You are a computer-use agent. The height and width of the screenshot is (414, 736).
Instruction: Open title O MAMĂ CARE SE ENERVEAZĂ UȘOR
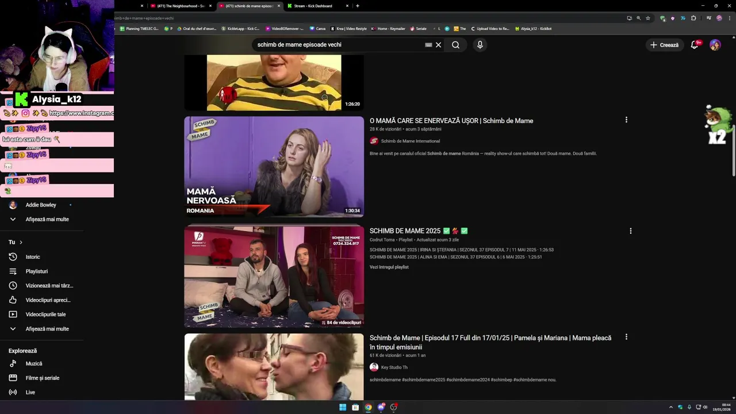point(451,121)
